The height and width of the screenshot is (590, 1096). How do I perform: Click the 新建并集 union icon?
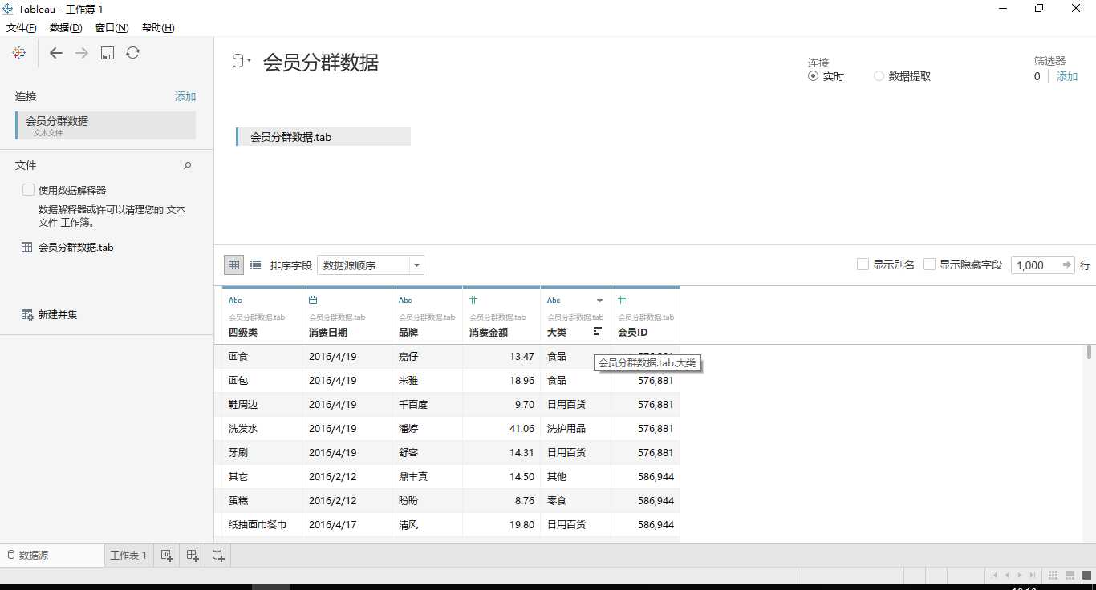coord(27,315)
